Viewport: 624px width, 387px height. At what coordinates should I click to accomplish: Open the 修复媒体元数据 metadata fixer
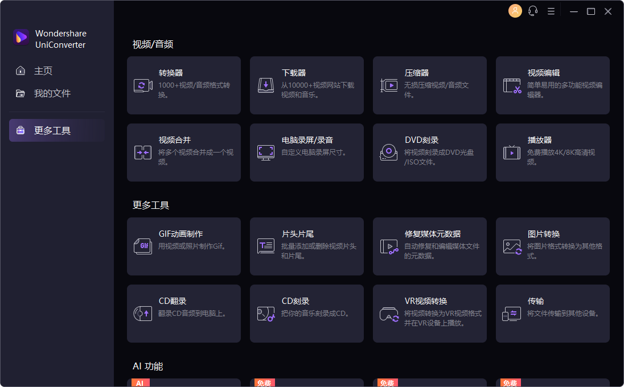tap(430, 246)
